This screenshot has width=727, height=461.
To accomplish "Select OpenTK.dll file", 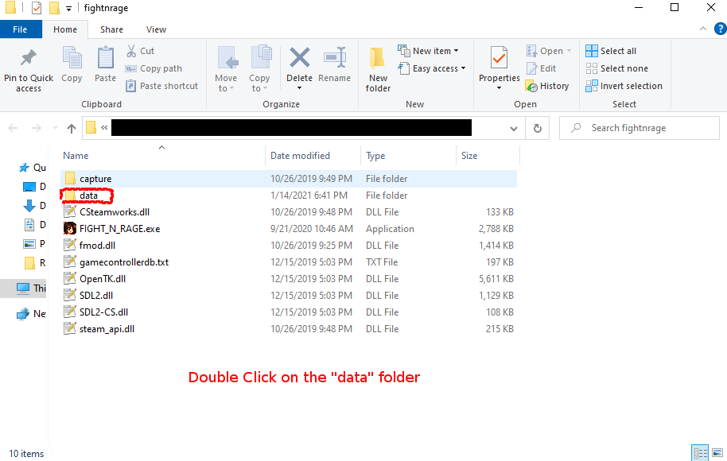I will click(289, 279).
